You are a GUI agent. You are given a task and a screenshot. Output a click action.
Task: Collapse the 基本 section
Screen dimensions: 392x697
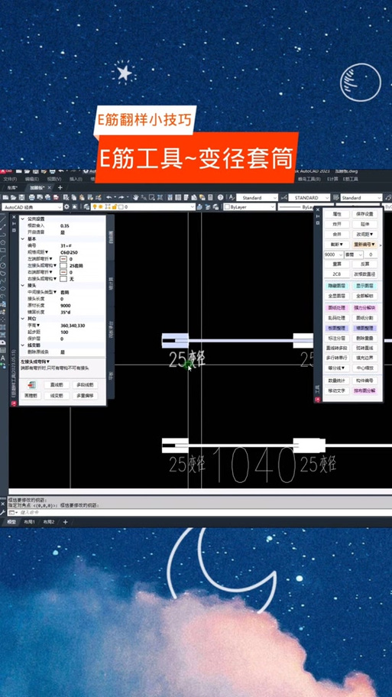click(23, 238)
